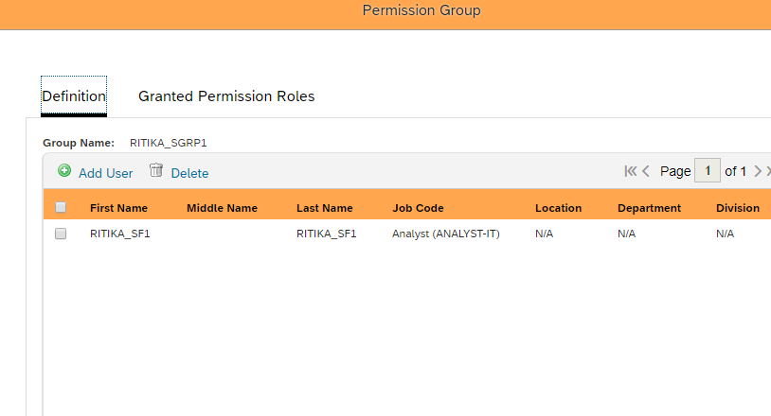Click the Middle Name column header
The image size is (771, 416).
coord(222,208)
